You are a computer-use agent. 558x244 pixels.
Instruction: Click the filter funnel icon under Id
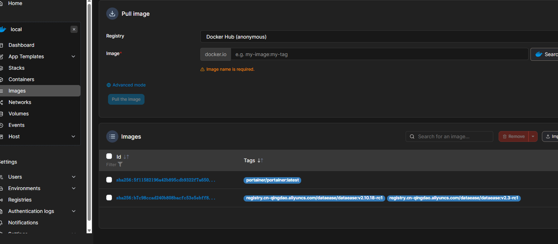120,164
